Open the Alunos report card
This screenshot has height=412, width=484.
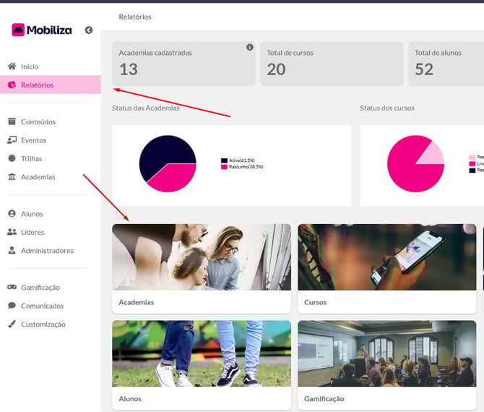coord(201,365)
